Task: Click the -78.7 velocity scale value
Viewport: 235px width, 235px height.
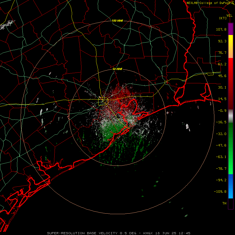Action: (x=221, y=169)
